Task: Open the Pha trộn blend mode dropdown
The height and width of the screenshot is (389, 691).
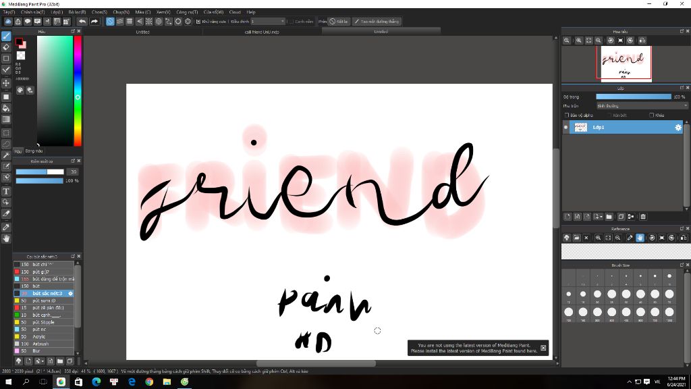Action: (x=642, y=106)
